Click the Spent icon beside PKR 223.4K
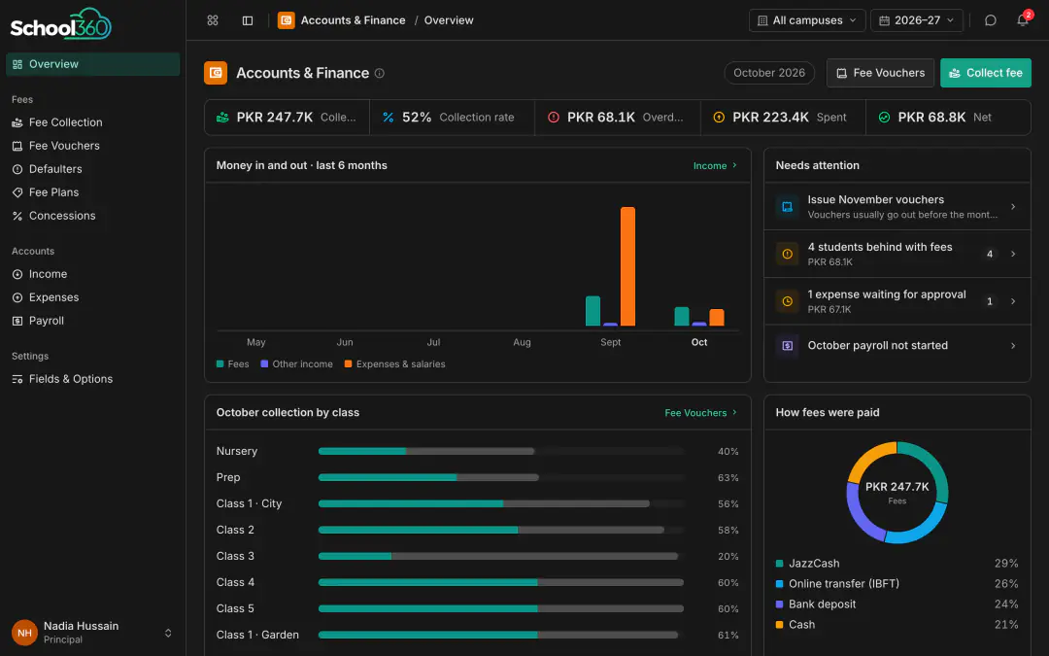 point(719,118)
